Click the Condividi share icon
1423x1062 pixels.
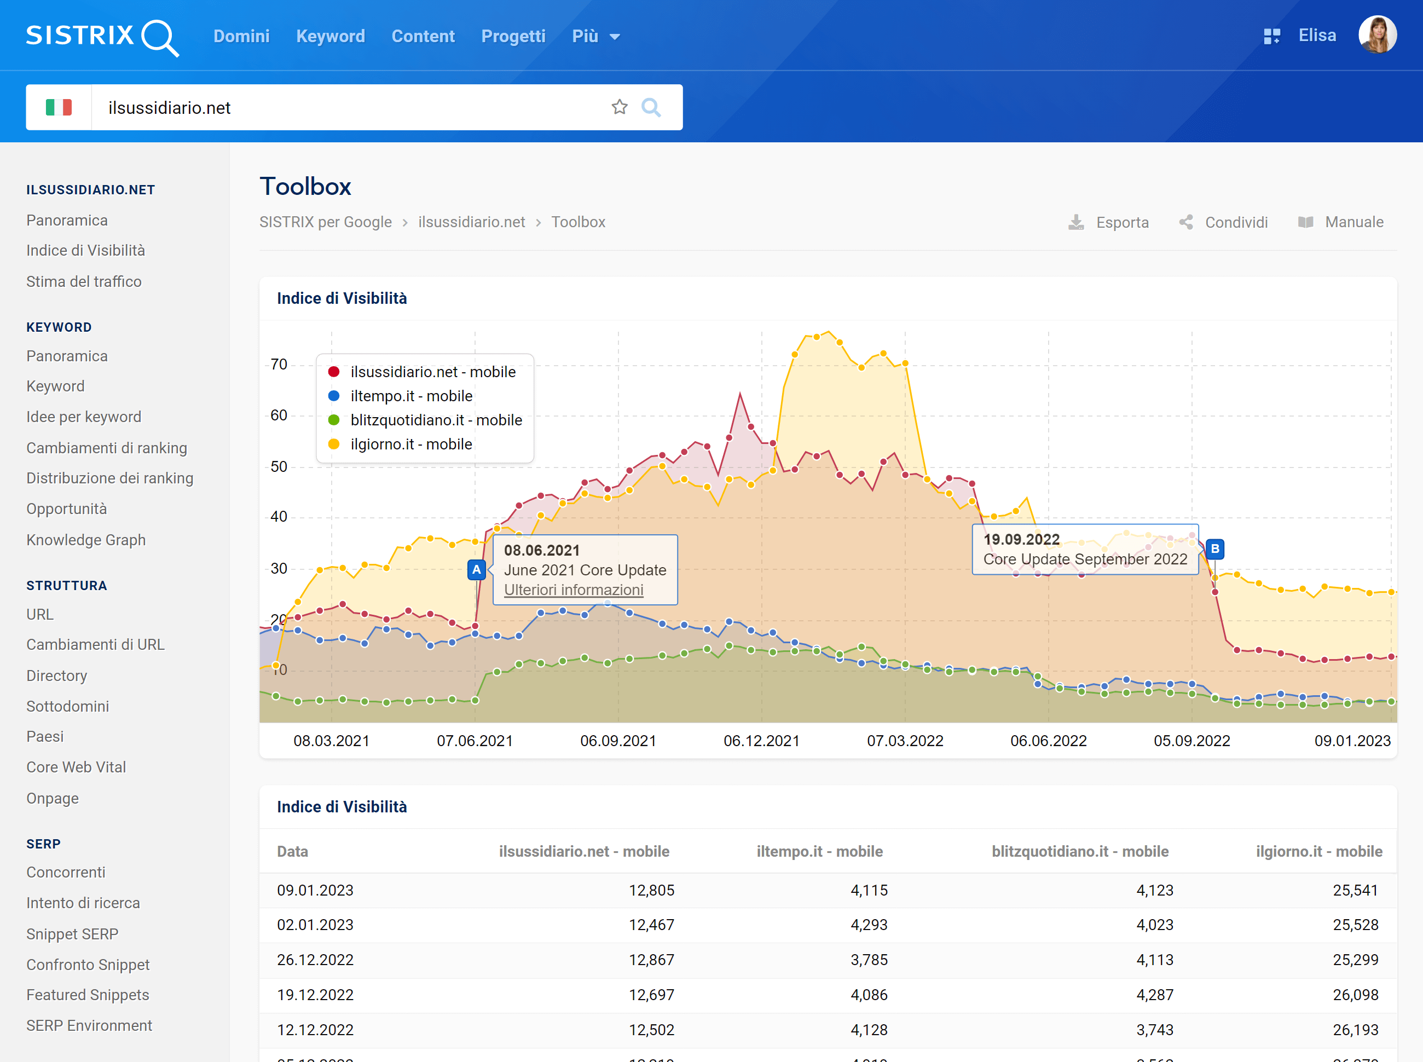1186,222
